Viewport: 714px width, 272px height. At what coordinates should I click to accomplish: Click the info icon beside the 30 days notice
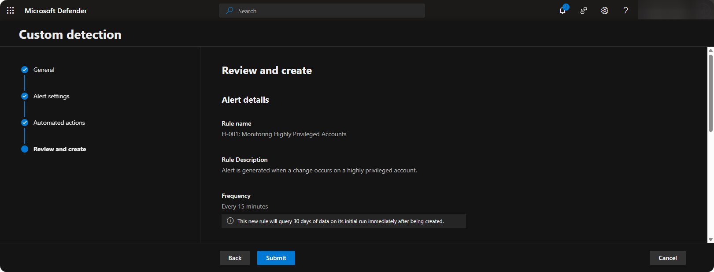click(230, 221)
